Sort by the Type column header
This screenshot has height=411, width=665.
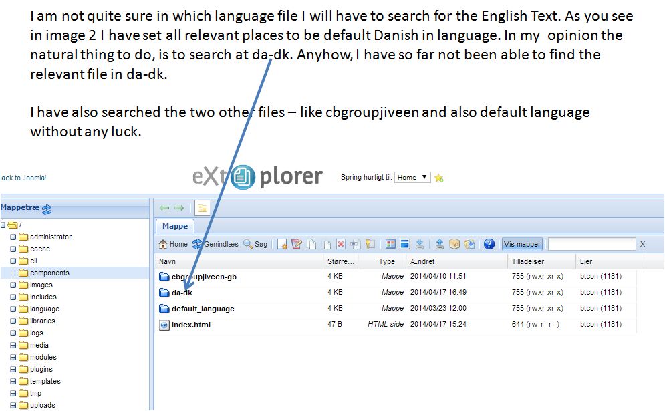coord(382,261)
